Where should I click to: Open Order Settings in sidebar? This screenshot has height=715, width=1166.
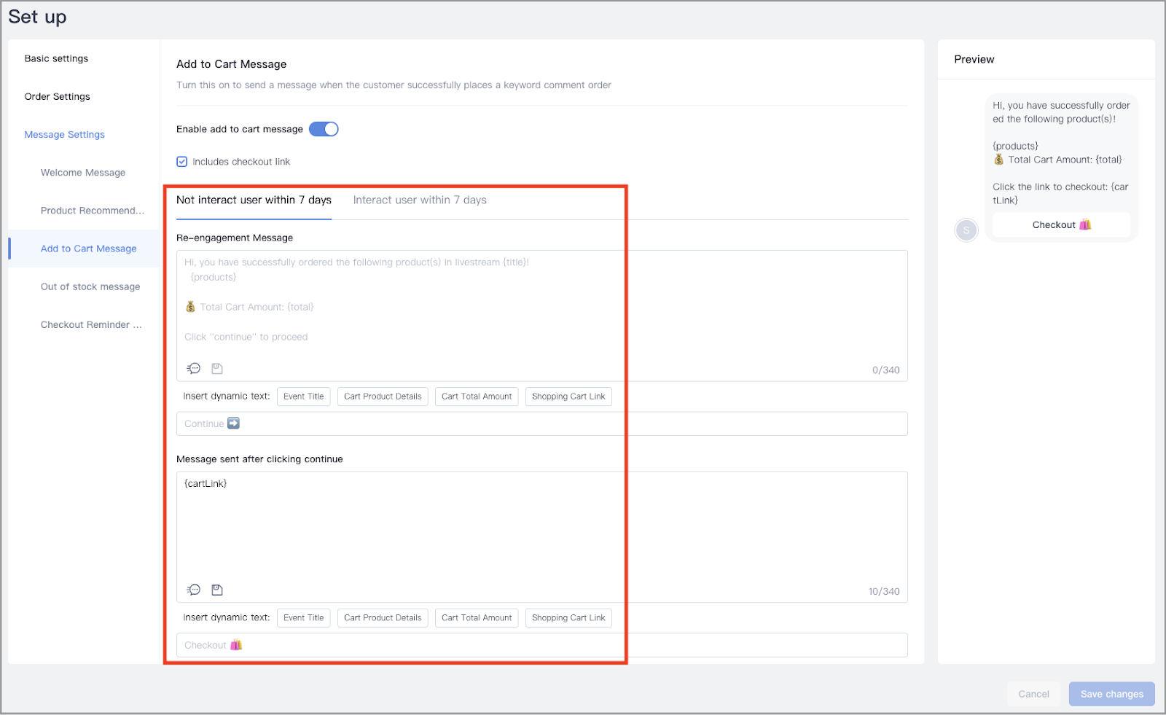click(x=57, y=96)
